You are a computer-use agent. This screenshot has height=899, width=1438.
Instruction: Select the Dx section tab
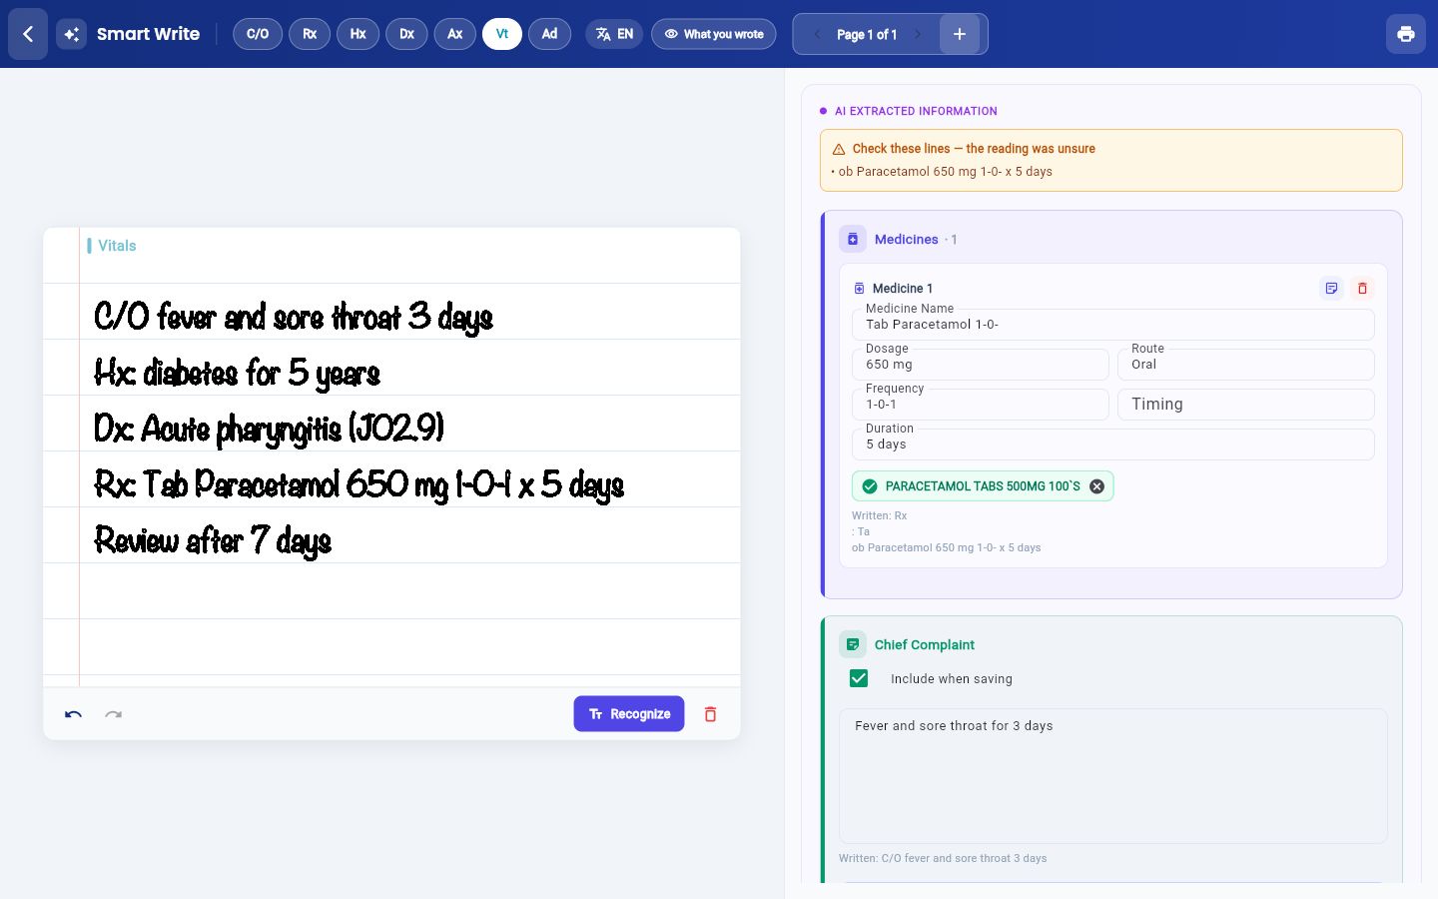406,34
